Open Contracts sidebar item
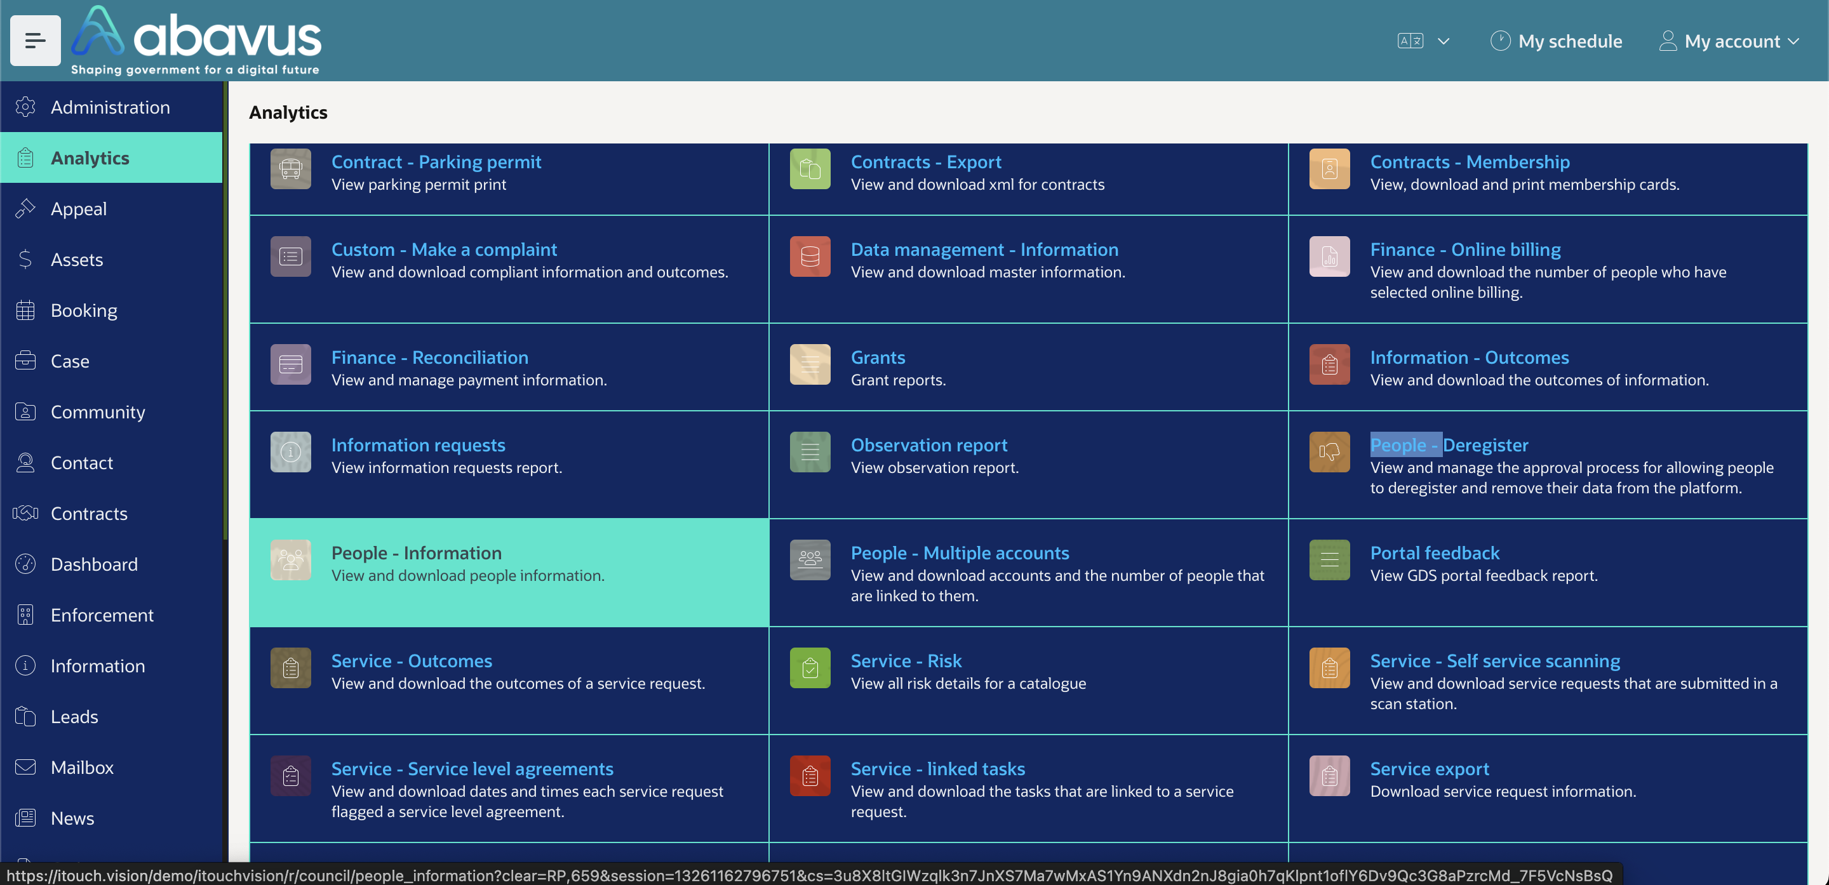The height and width of the screenshot is (885, 1829). pyautogui.click(x=112, y=513)
